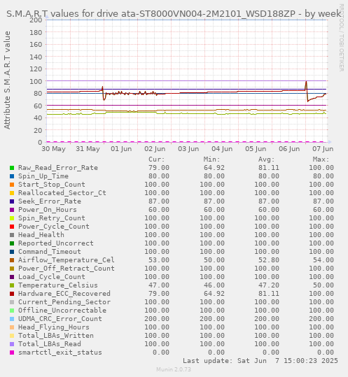The height and width of the screenshot is (377, 348).
Task: Select the Total_LBAs_Read legend label
Action: tap(50, 344)
